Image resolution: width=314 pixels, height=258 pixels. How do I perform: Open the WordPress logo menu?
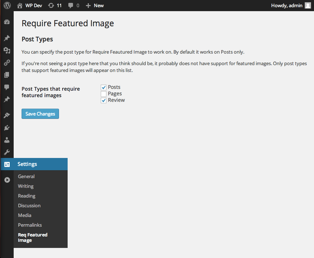[7, 5]
